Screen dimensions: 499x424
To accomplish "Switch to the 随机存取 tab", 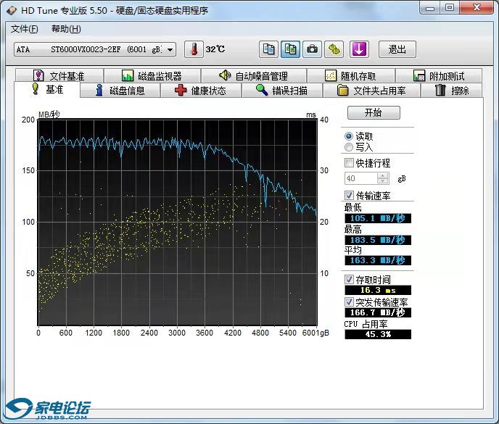I will [x=351, y=75].
